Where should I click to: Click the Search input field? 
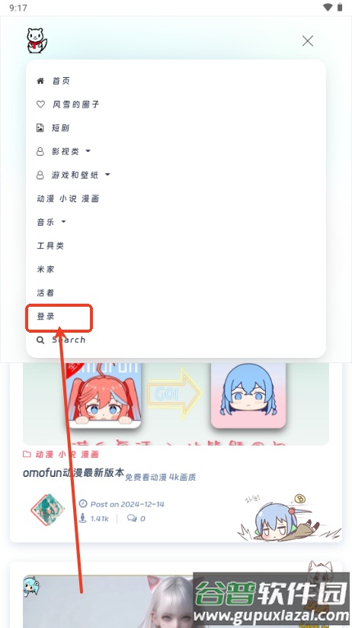(x=69, y=340)
